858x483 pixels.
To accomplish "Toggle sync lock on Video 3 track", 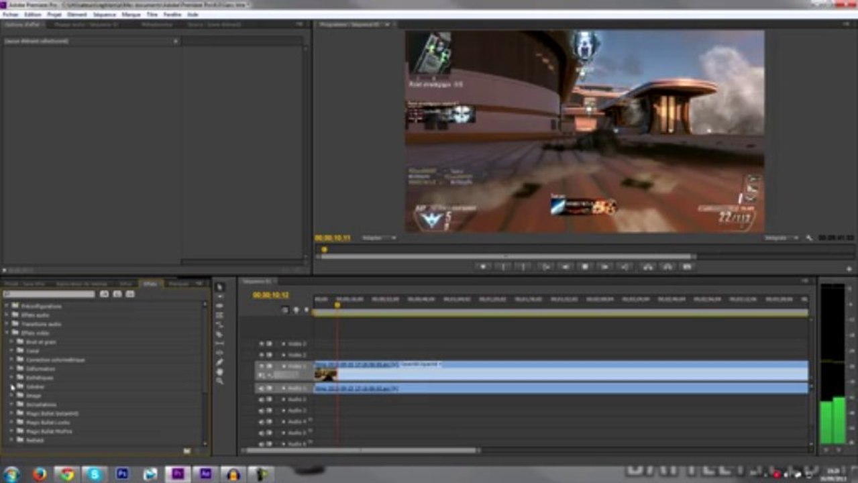I will point(270,343).
